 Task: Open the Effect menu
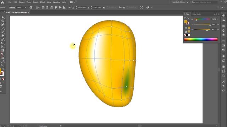[43, 2]
